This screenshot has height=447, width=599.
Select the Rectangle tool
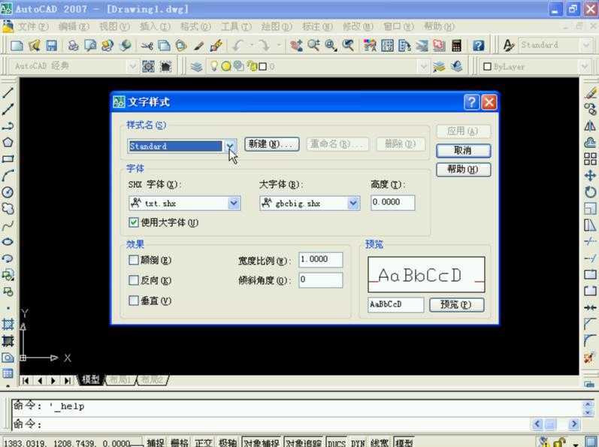pos(8,159)
